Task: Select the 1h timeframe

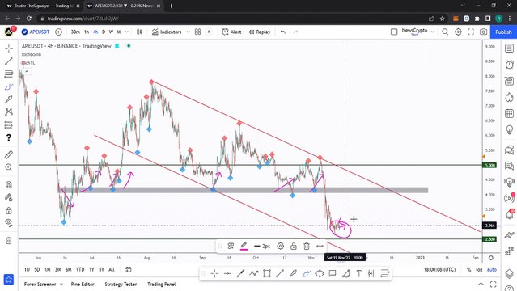Action: (x=87, y=32)
